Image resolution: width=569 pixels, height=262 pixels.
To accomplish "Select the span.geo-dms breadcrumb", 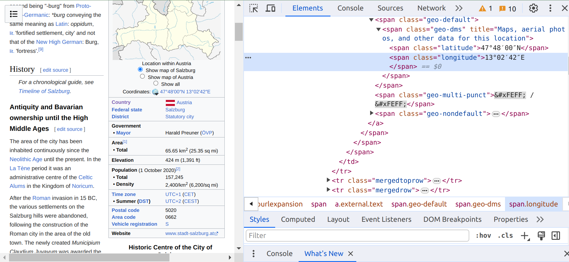I will coord(478,204).
